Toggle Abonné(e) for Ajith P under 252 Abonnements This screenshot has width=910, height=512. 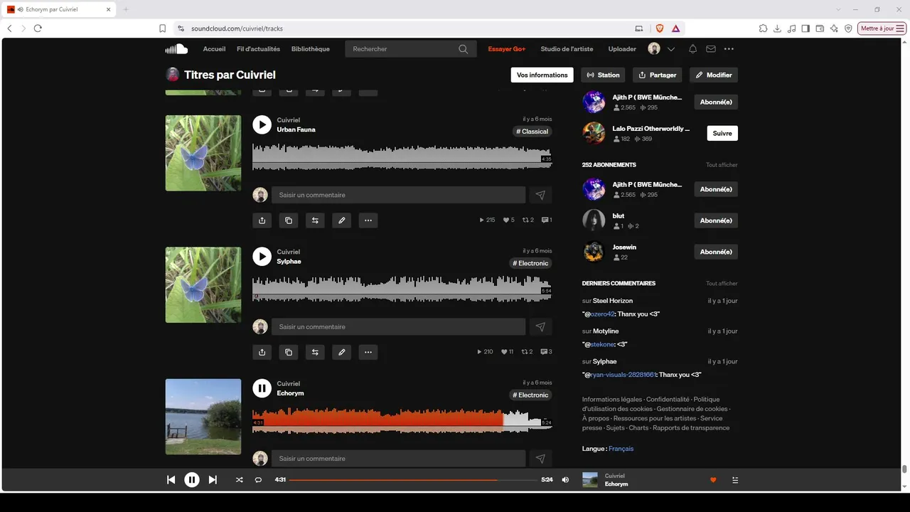pyautogui.click(x=716, y=189)
